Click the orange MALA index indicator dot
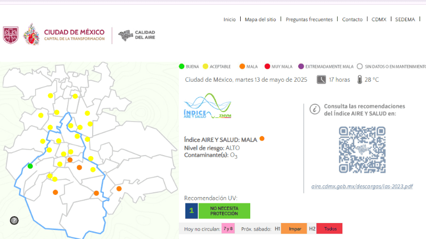 [x=261, y=139]
